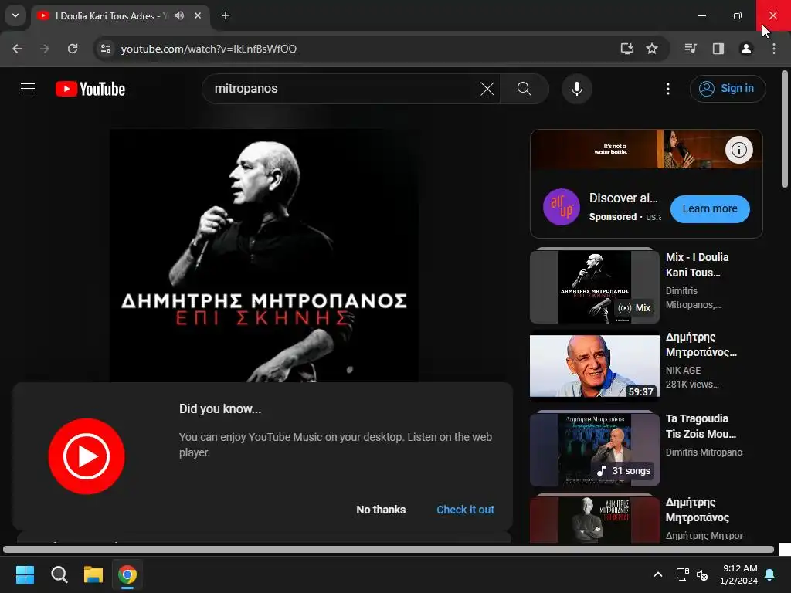Start voice search with microphone
This screenshot has width=791, height=593.
click(576, 89)
